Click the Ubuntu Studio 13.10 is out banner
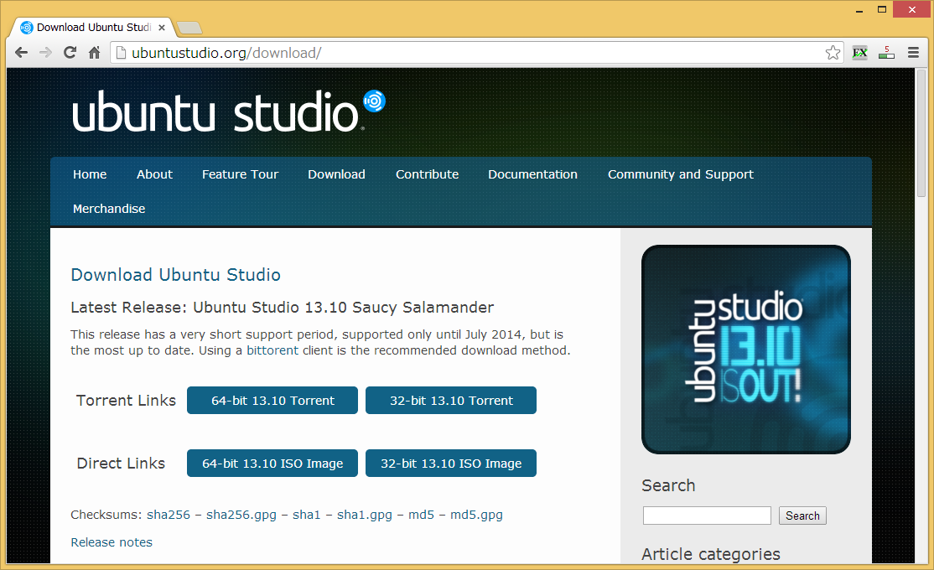 click(x=745, y=350)
